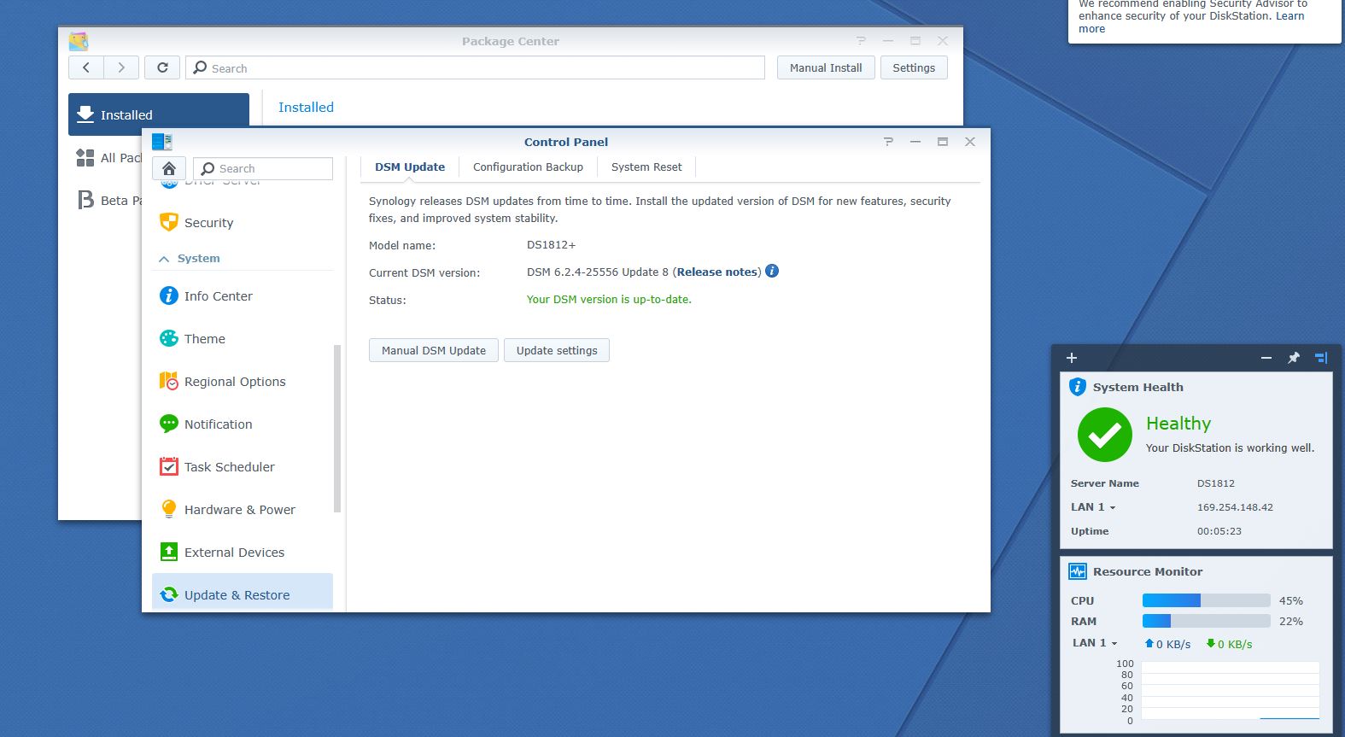Click the Control Panel home icon
The image size is (1345, 737).
tap(169, 168)
